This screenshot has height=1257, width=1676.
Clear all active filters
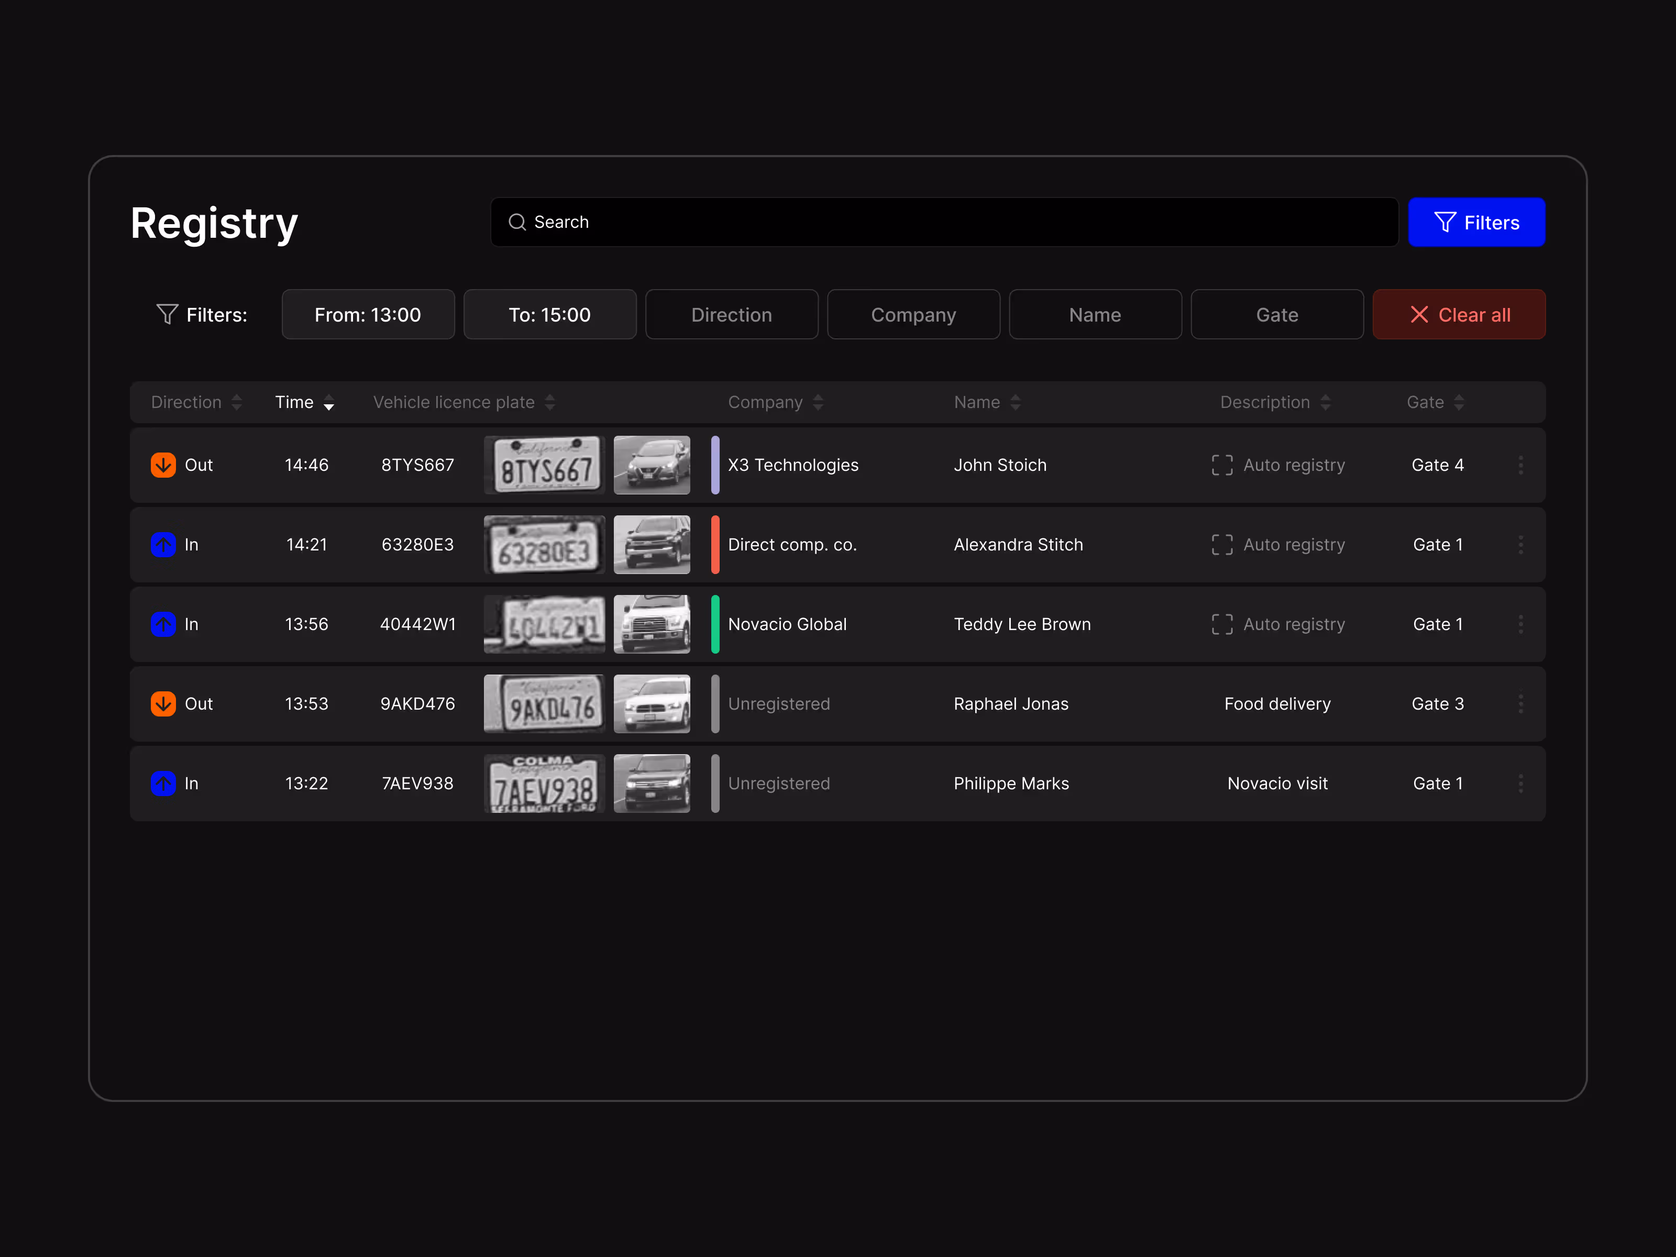pyautogui.click(x=1458, y=314)
